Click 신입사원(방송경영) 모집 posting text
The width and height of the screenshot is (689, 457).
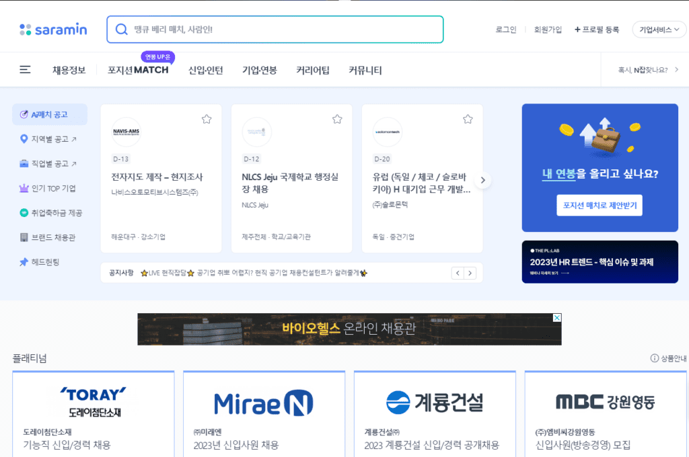(583, 445)
